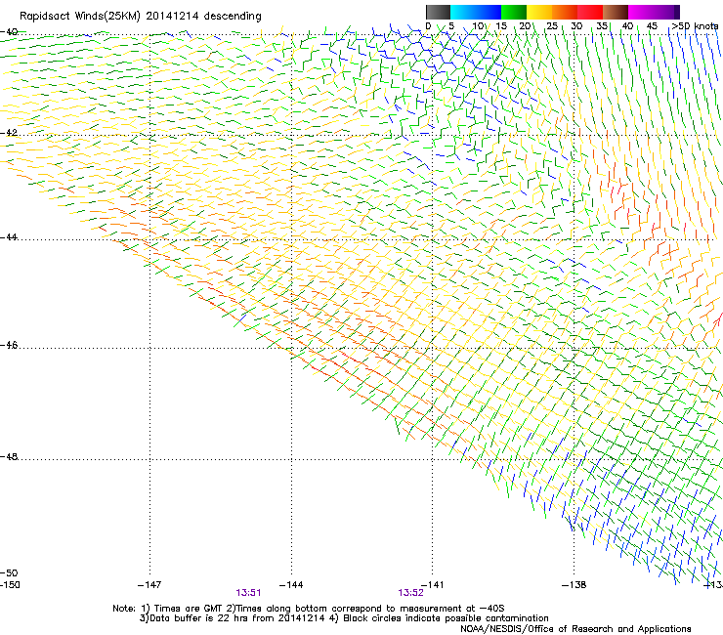
Task: Click the magenta 40-45 knots legend color
Action: point(641,12)
